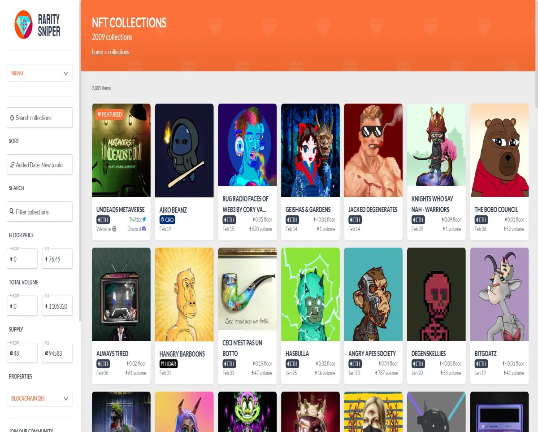Image resolution: width=538 pixels, height=432 pixels.
Task: Open the Aiko Beanz hooded figure thumbnail
Action: (x=184, y=150)
